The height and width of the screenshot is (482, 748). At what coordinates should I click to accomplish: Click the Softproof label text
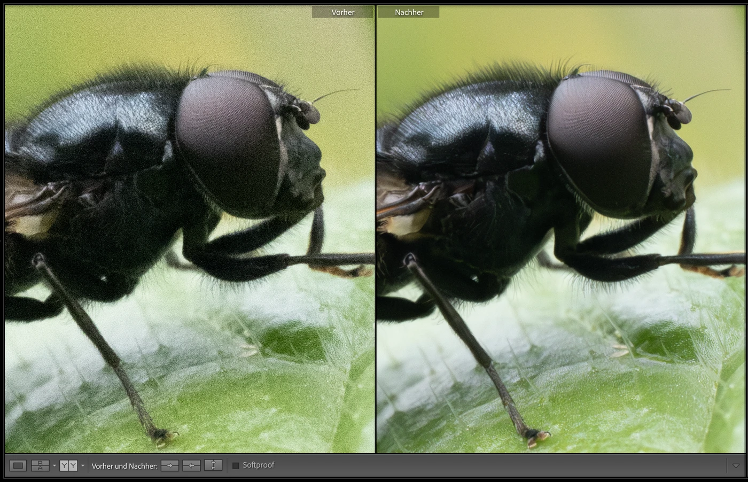259,465
